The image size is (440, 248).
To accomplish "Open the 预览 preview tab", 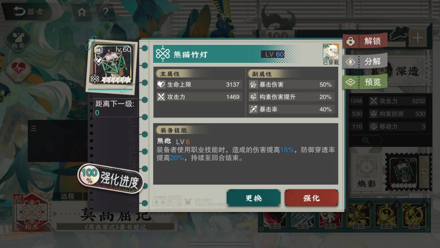I will (365, 82).
